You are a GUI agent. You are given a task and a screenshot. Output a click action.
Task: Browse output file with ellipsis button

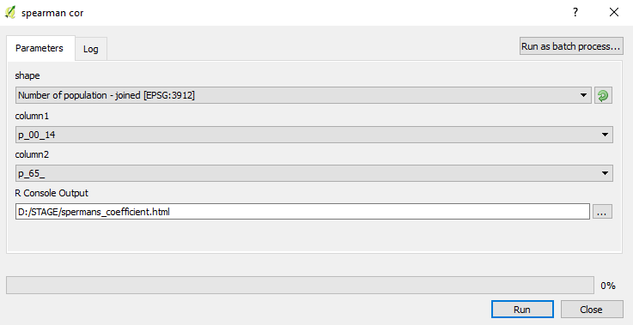pos(602,212)
